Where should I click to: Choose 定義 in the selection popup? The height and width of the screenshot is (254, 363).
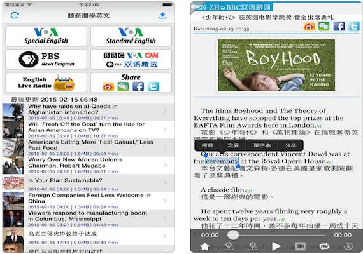233,145
